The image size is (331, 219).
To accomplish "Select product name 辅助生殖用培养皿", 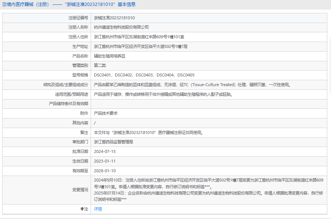I will [x=110, y=56].
